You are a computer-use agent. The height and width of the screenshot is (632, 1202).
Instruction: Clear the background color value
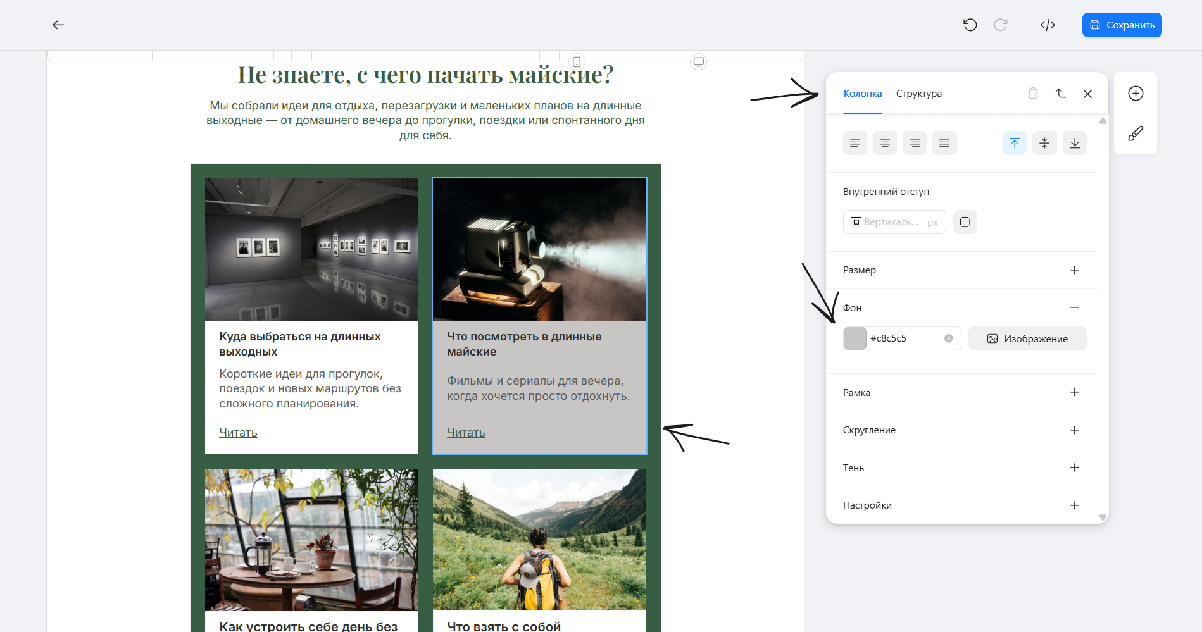(948, 338)
